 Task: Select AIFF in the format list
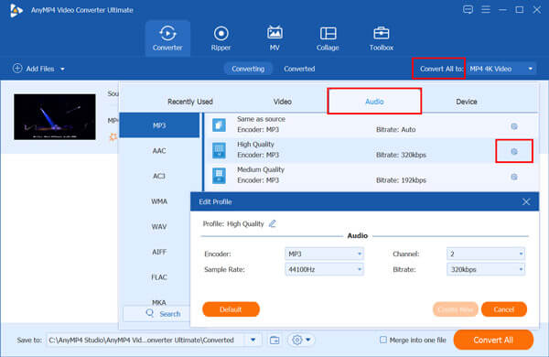point(159,252)
